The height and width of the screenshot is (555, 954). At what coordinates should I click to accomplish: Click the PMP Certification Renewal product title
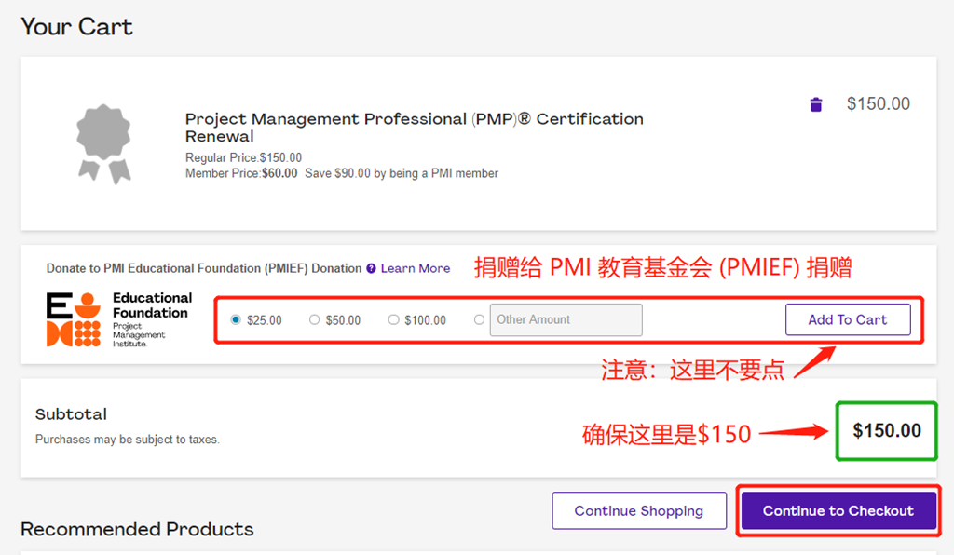[415, 127]
